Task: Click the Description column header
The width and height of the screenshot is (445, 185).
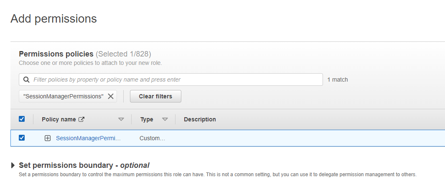Action: point(200,119)
